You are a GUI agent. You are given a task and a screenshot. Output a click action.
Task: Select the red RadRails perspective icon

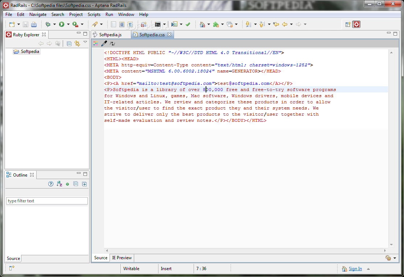coord(356,25)
